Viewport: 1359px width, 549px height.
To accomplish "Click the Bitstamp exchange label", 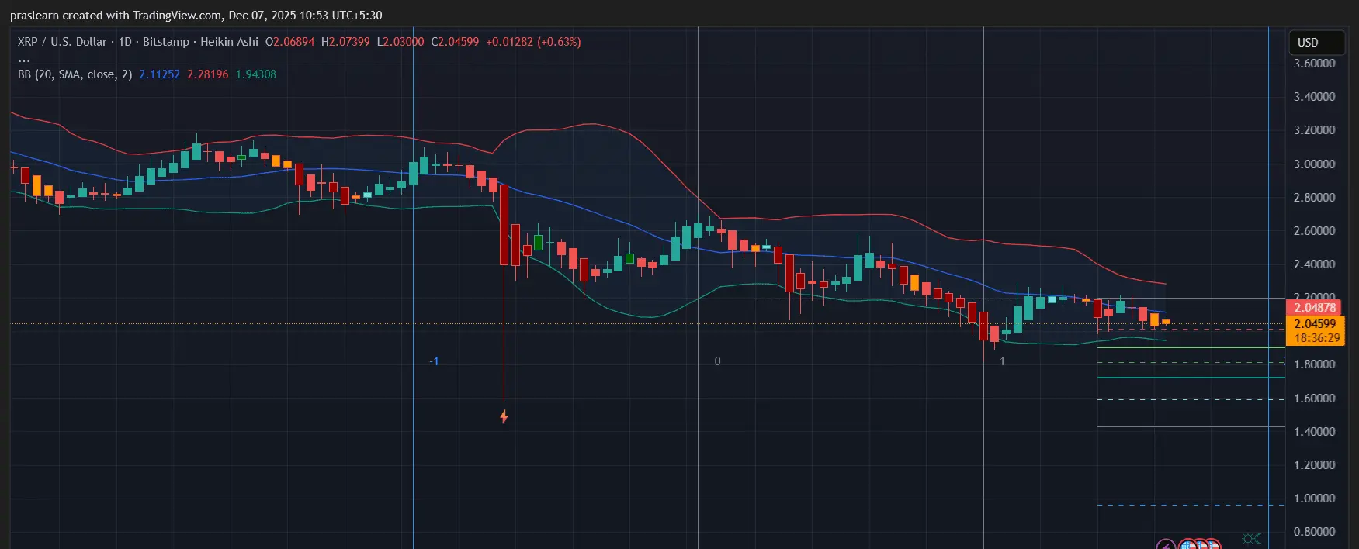I will pyautogui.click(x=166, y=42).
